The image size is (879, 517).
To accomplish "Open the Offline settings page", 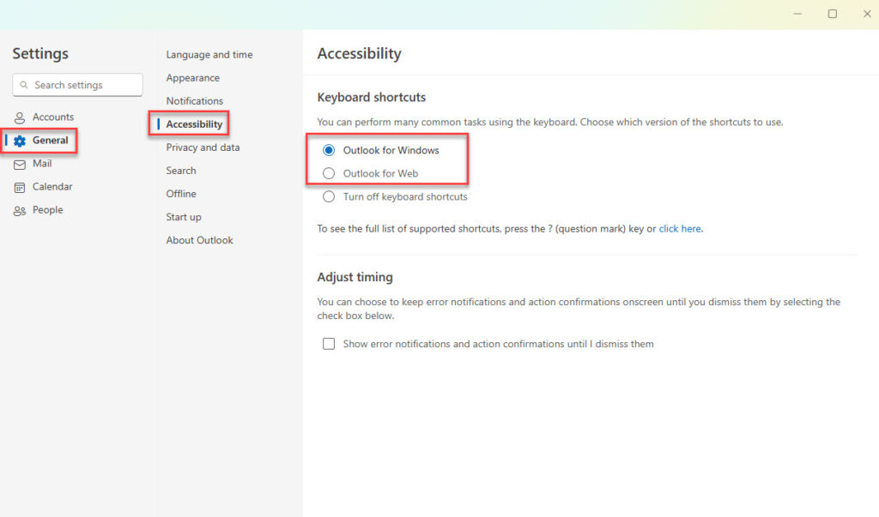I will 181,194.
